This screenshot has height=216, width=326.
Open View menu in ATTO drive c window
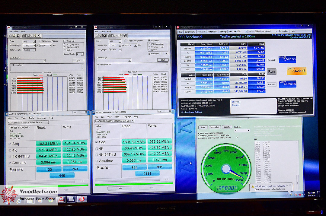16,32
